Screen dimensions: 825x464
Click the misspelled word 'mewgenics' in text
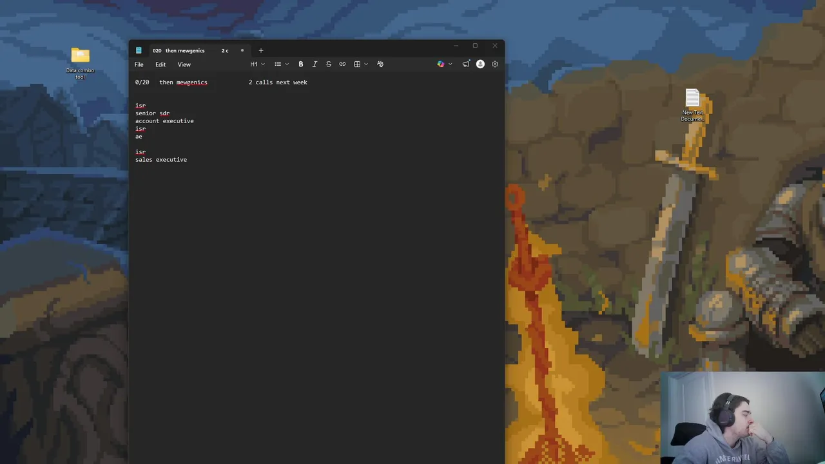point(191,82)
